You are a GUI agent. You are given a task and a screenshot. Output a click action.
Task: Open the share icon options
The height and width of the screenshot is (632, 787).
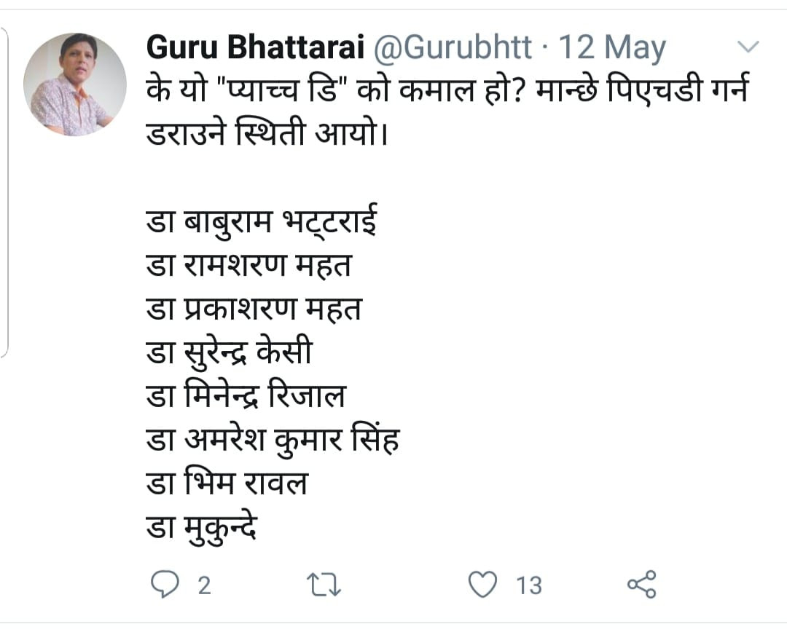point(641,584)
